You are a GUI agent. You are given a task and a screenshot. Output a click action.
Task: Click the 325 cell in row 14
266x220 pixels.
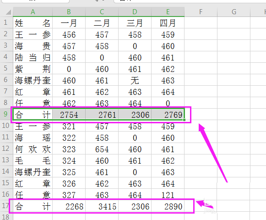(x=69, y=171)
